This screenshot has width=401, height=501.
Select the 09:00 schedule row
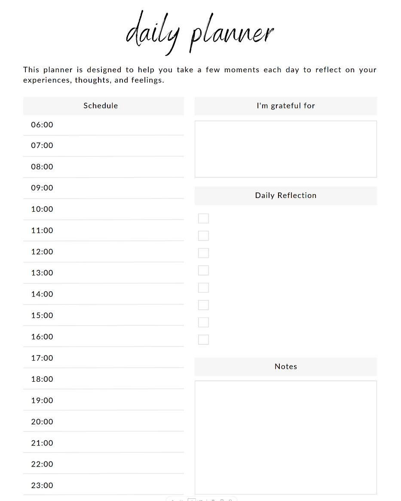coord(103,188)
